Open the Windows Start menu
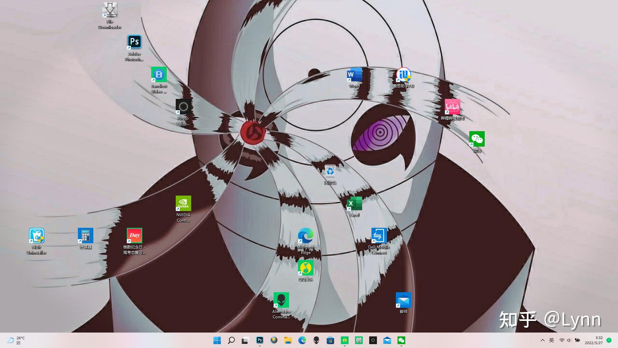 pos(217,340)
